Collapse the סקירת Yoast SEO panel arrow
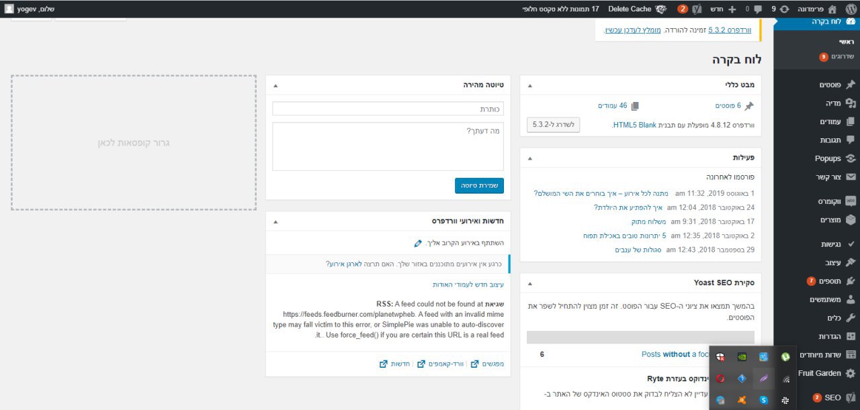Viewport: 860px width, 410px height. [530, 283]
